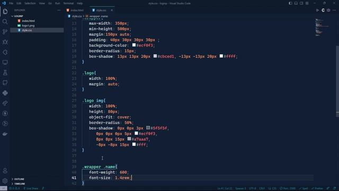Click Prettier in status bar
This screenshot has height=191, width=339.
317,188
